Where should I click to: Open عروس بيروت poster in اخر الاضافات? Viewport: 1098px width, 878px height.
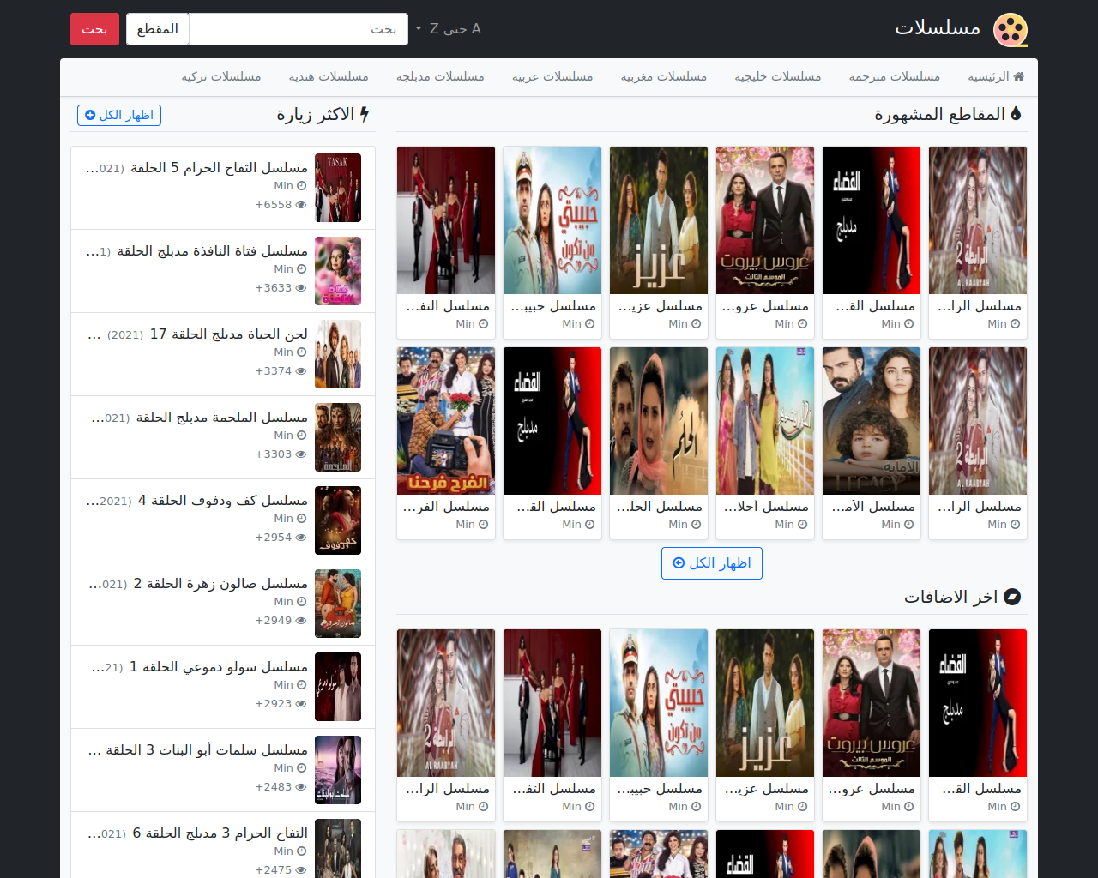[x=872, y=703]
